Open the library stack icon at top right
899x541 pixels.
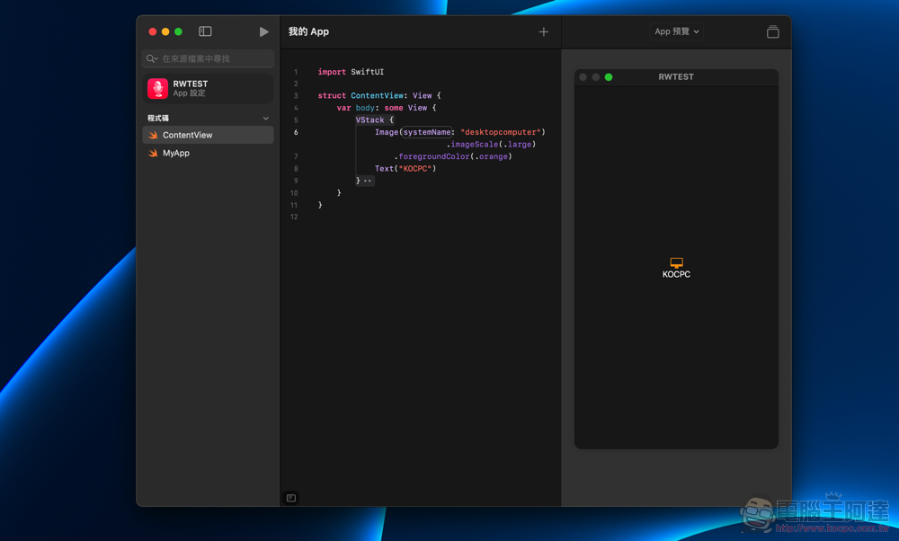tap(772, 31)
